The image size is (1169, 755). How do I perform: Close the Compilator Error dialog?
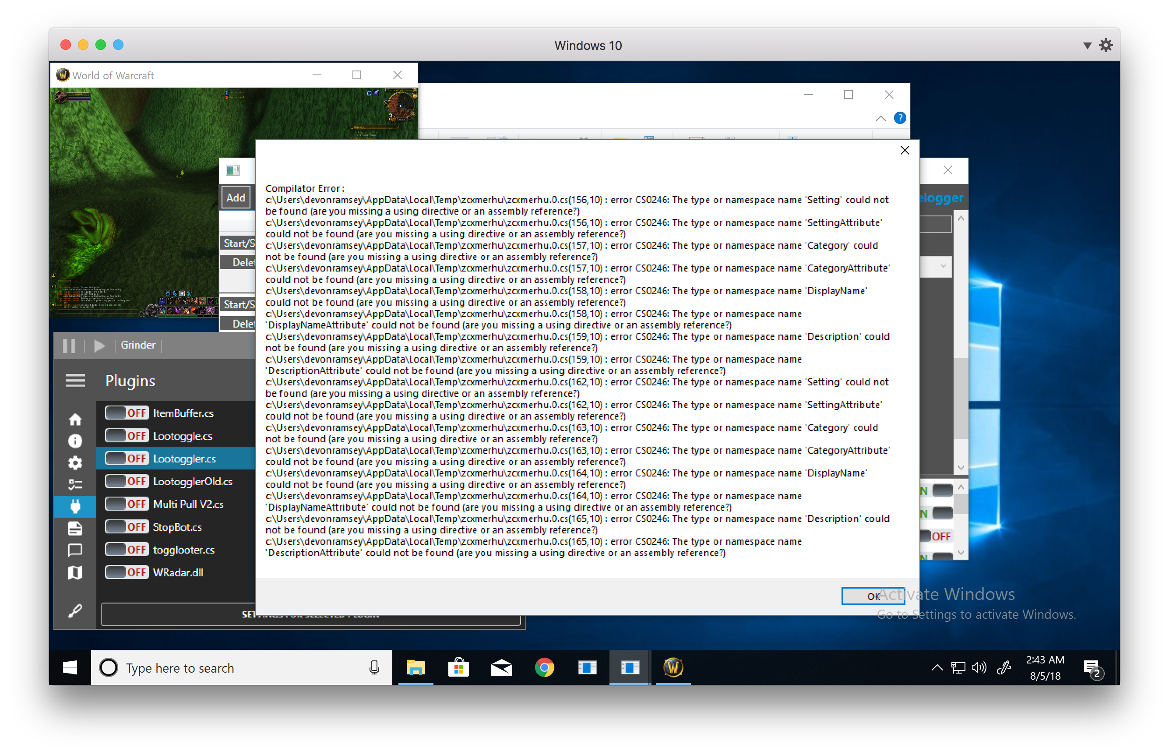[905, 151]
